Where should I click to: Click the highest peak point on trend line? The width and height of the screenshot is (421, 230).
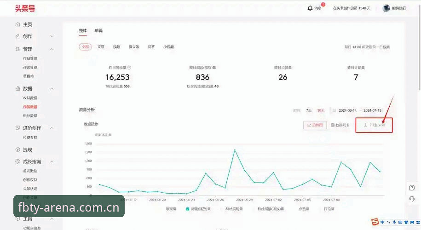pos(235,150)
